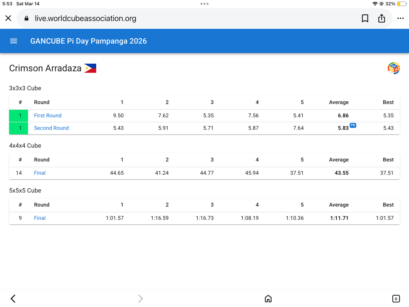Tap the battery indicator

[x=402, y=4]
